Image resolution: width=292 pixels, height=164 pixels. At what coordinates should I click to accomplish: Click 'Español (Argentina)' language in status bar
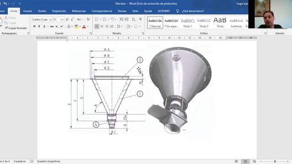pyautogui.click(x=49, y=161)
